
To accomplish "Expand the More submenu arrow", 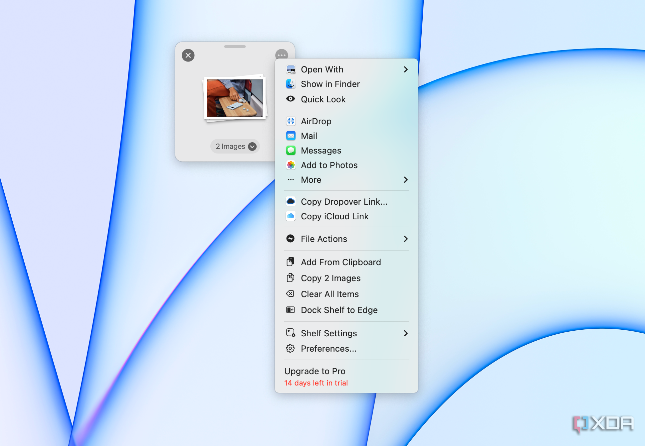I will coord(406,180).
